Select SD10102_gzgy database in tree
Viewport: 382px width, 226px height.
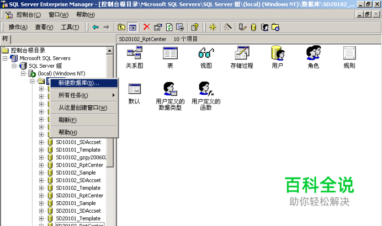click(x=81, y=158)
